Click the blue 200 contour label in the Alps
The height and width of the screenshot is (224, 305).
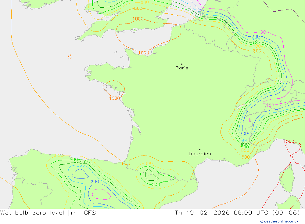[x=244, y=134]
